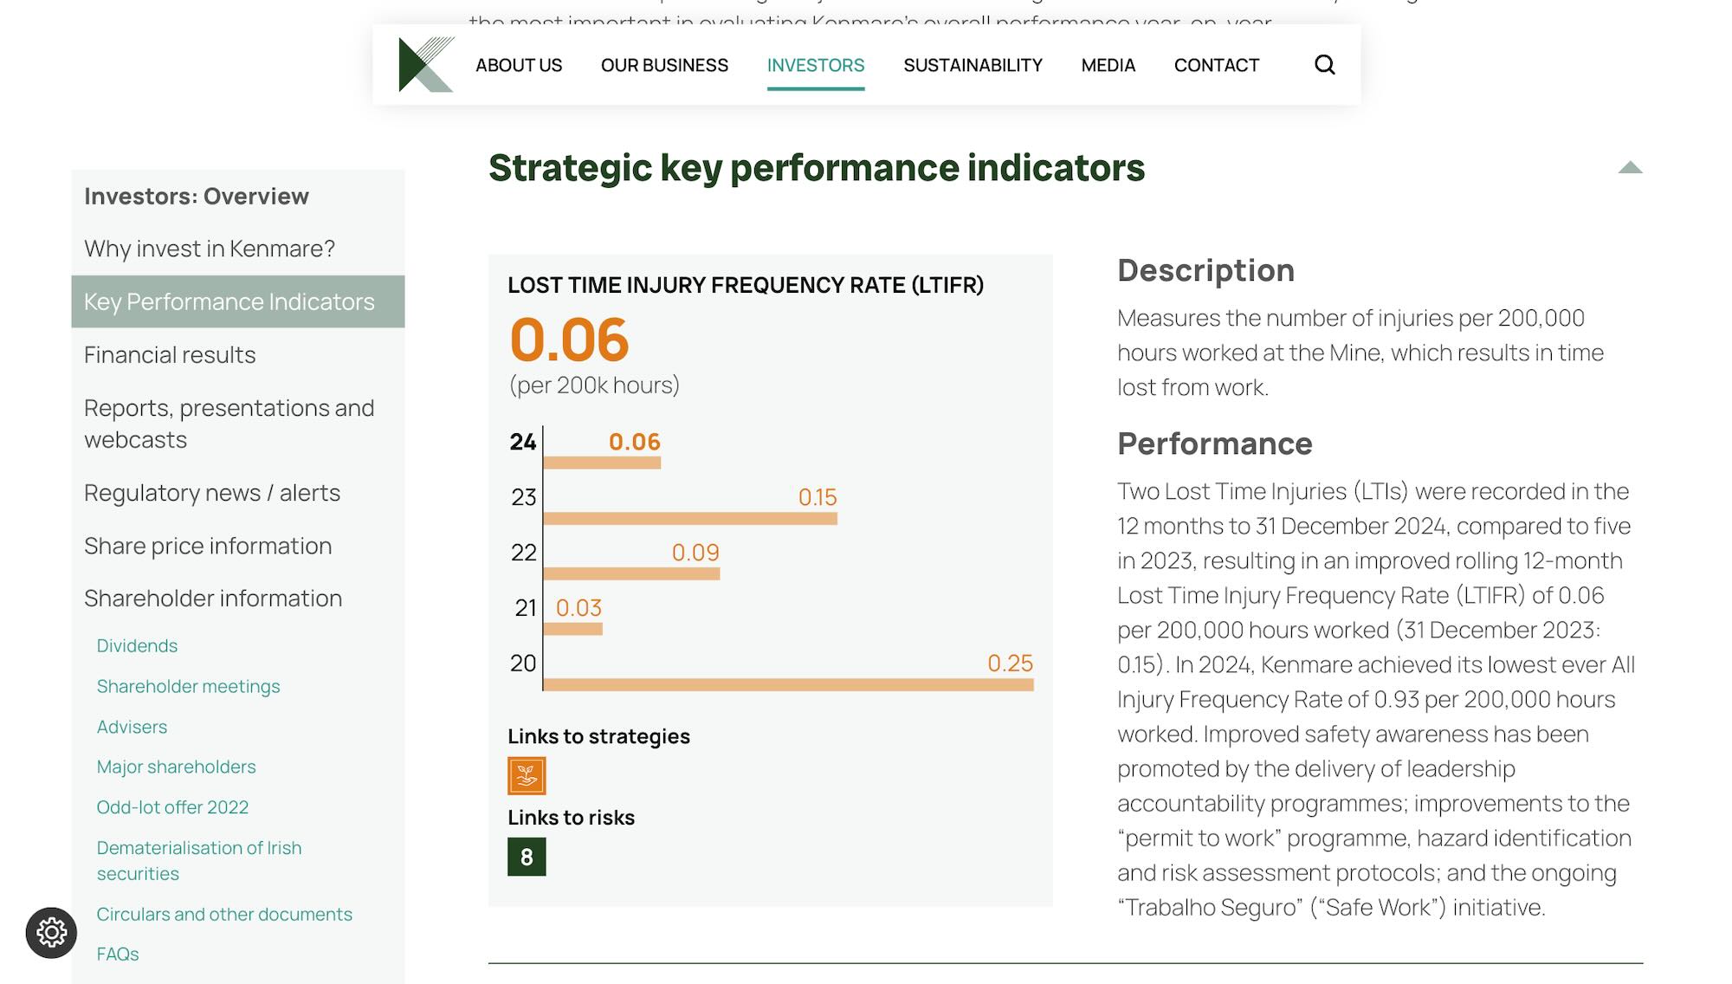Click the Kenmare K logo
The image size is (1732, 984).
[x=426, y=65]
